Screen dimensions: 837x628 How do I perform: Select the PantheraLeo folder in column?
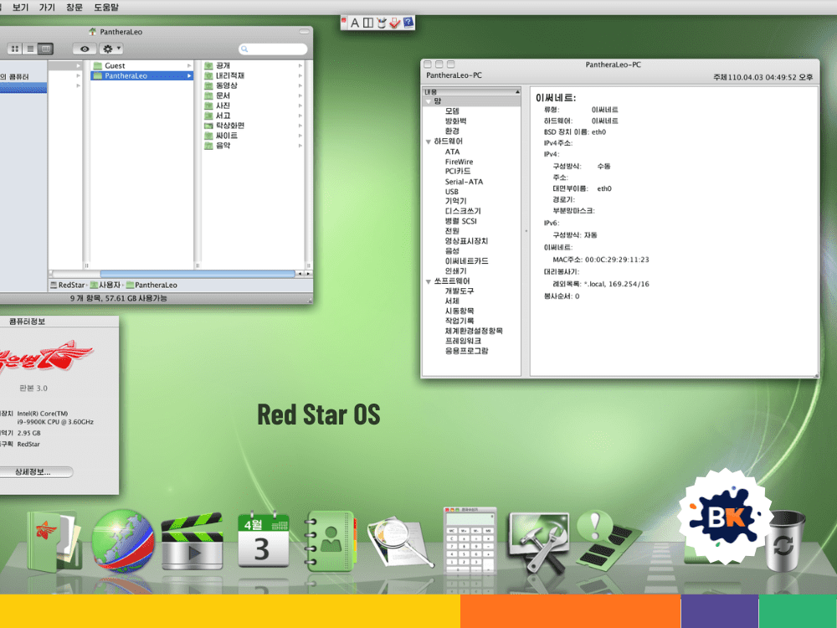coord(141,76)
